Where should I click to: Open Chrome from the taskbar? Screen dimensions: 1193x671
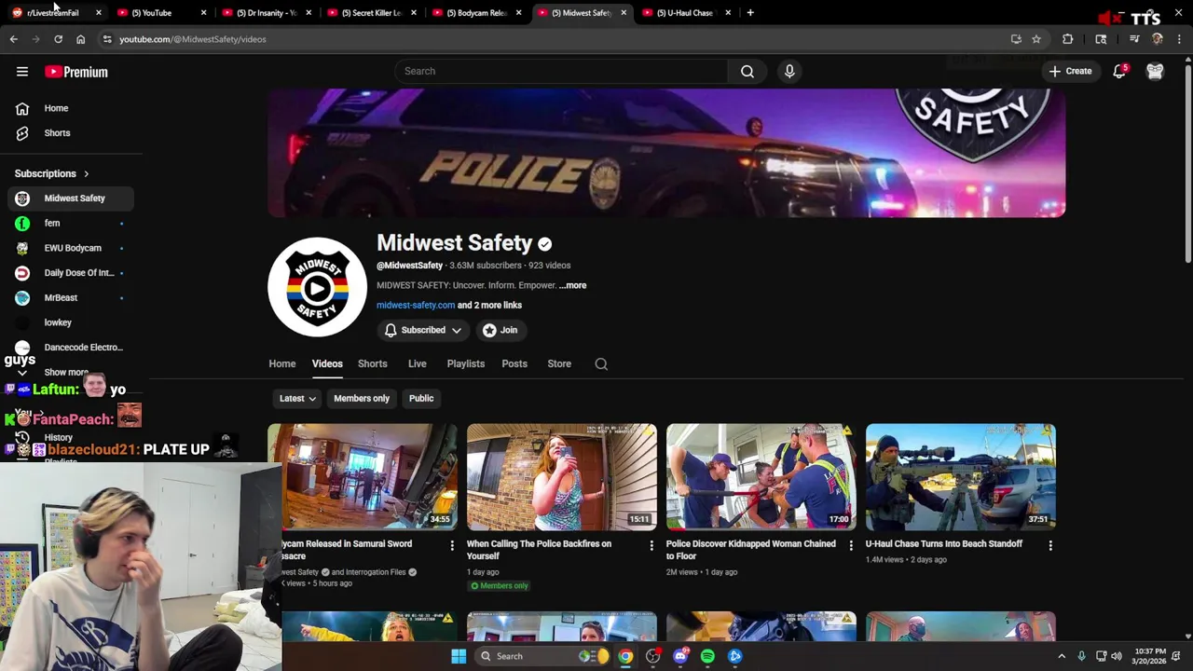pyautogui.click(x=625, y=656)
